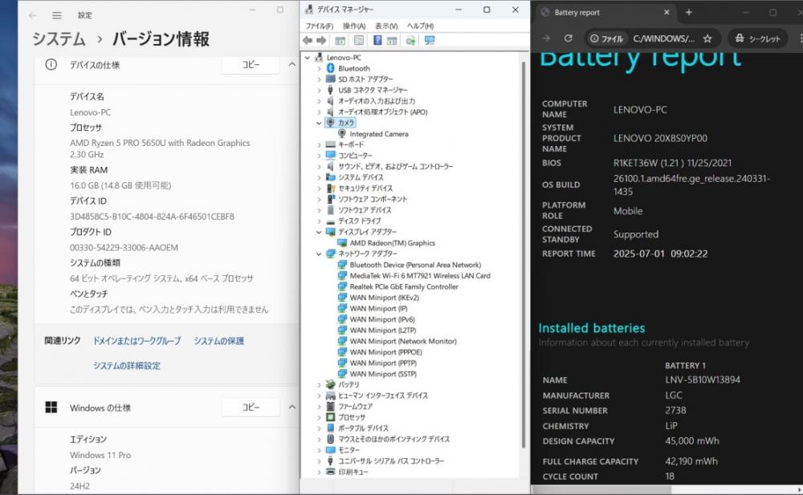Collapse the デバイスの仕様 section chevron

point(292,64)
